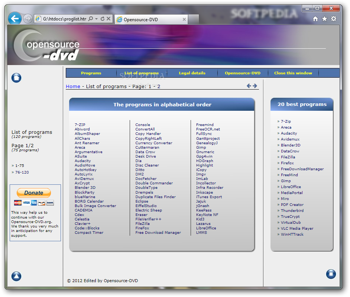Click the Home breadcrumb link
The width and height of the screenshot is (350, 297).
(73, 86)
